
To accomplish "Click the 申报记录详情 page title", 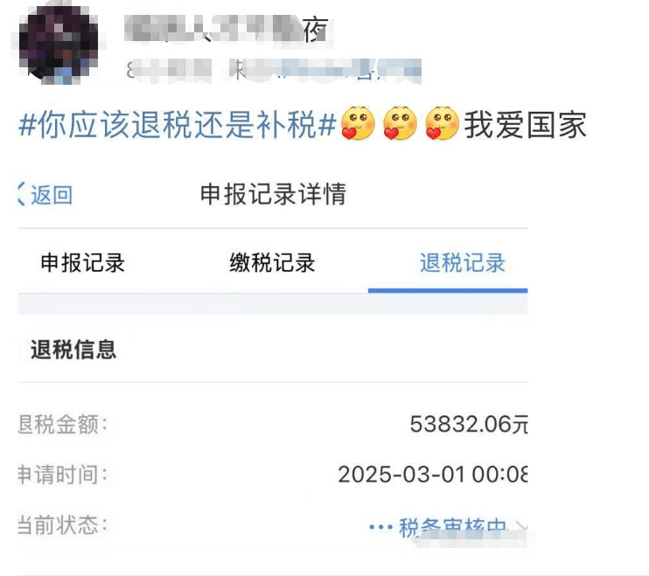I will (273, 194).
